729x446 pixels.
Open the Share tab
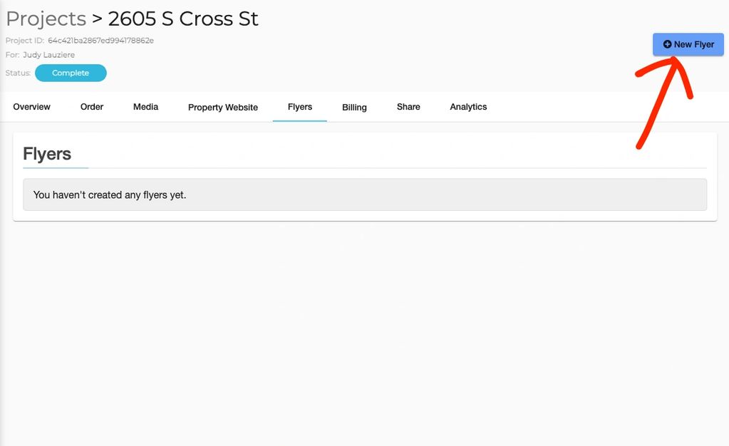pos(408,107)
